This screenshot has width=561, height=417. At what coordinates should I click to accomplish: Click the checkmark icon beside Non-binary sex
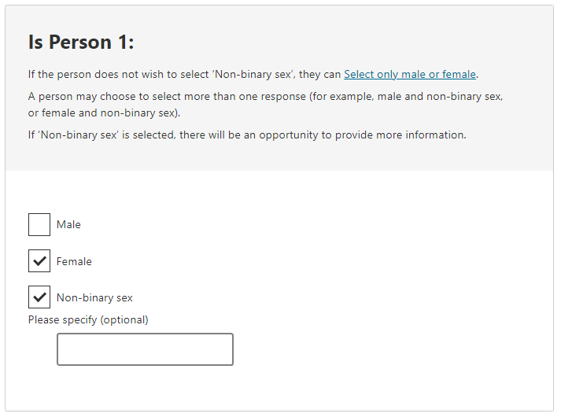(39, 297)
